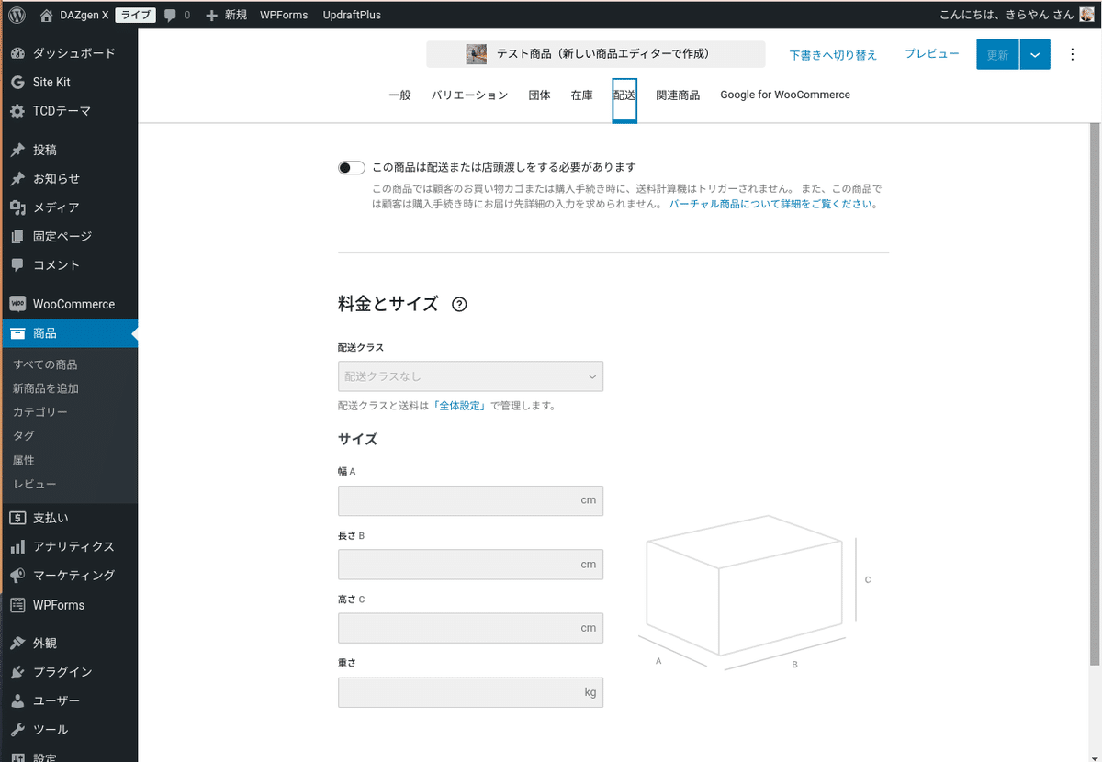Click the product thumbnail in header

pyautogui.click(x=476, y=54)
